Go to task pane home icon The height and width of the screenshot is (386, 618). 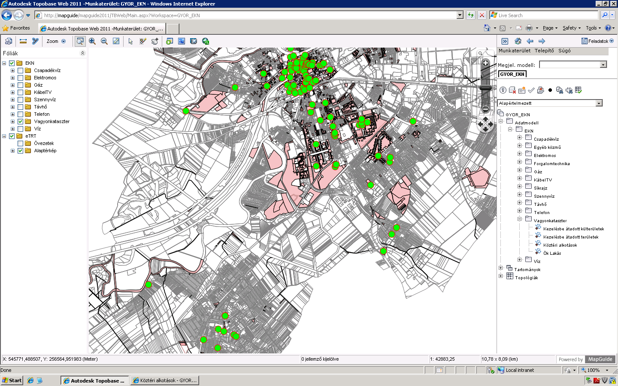tap(518, 41)
